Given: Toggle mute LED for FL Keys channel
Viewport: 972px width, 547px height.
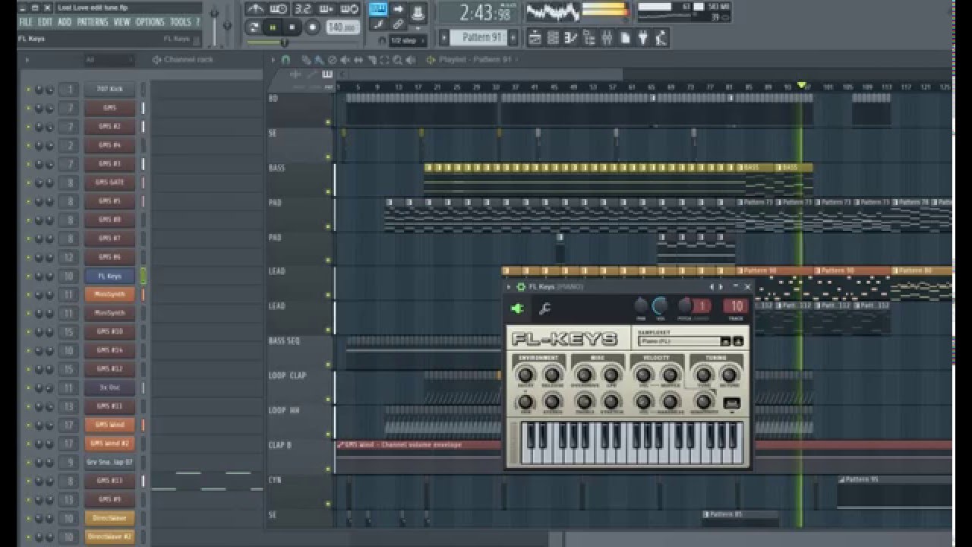Looking at the screenshot, I should click(x=28, y=277).
